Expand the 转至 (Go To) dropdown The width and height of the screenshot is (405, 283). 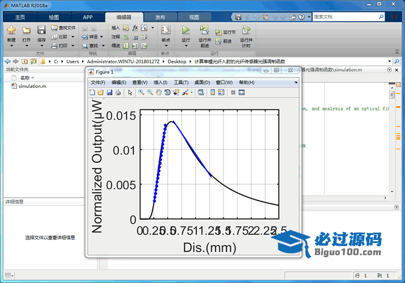pos(101,37)
